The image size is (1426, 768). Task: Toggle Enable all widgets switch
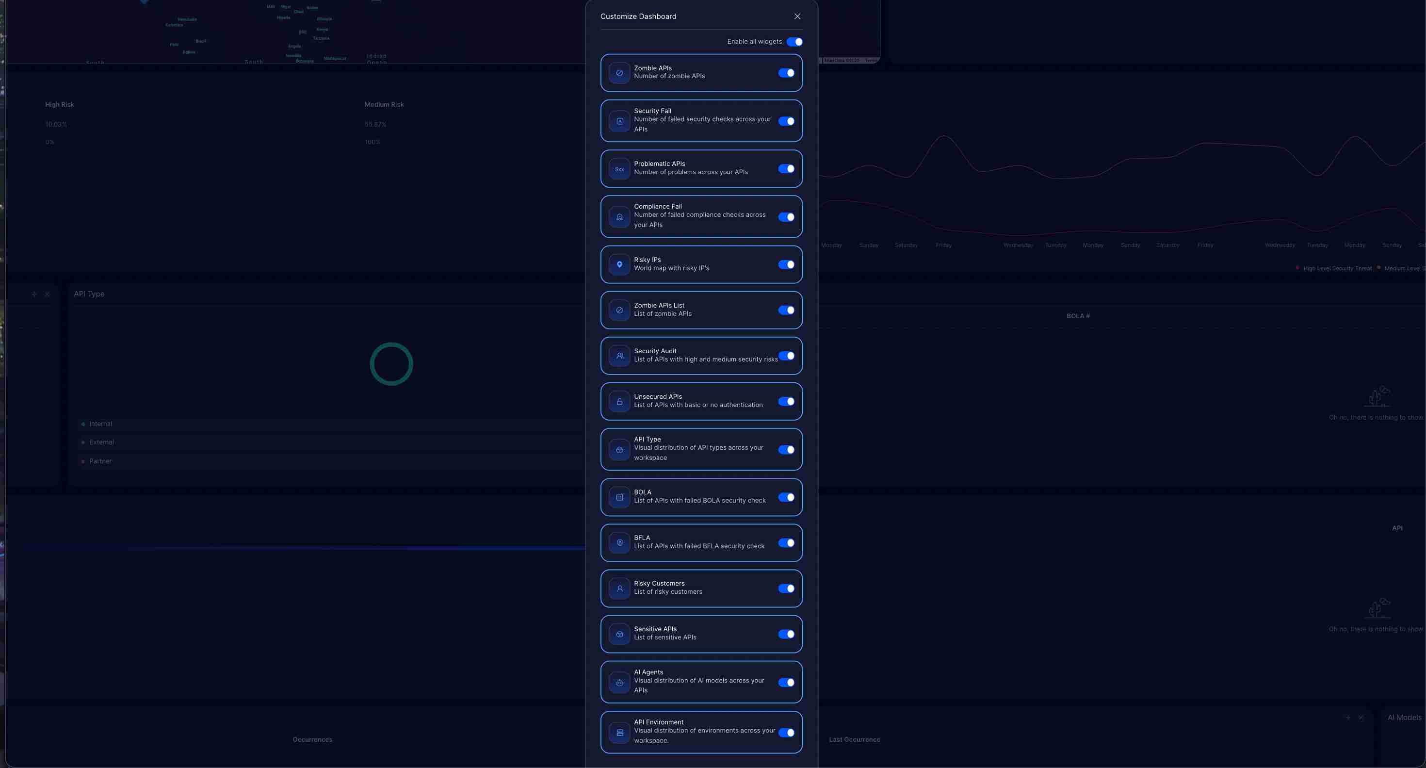(x=795, y=42)
